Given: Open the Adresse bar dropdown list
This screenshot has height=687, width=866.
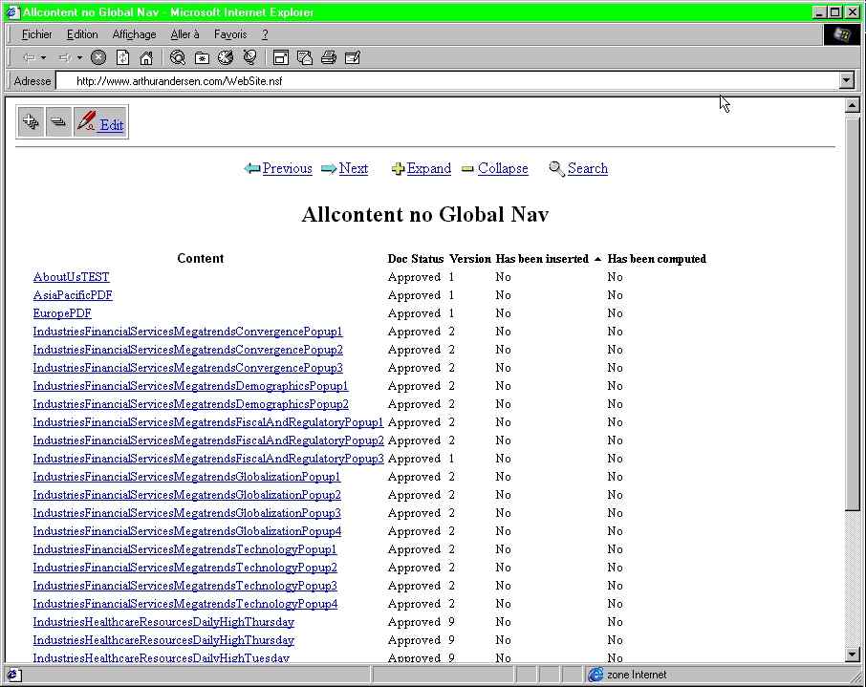Looking at the screenshot, I should pos(847,80).
